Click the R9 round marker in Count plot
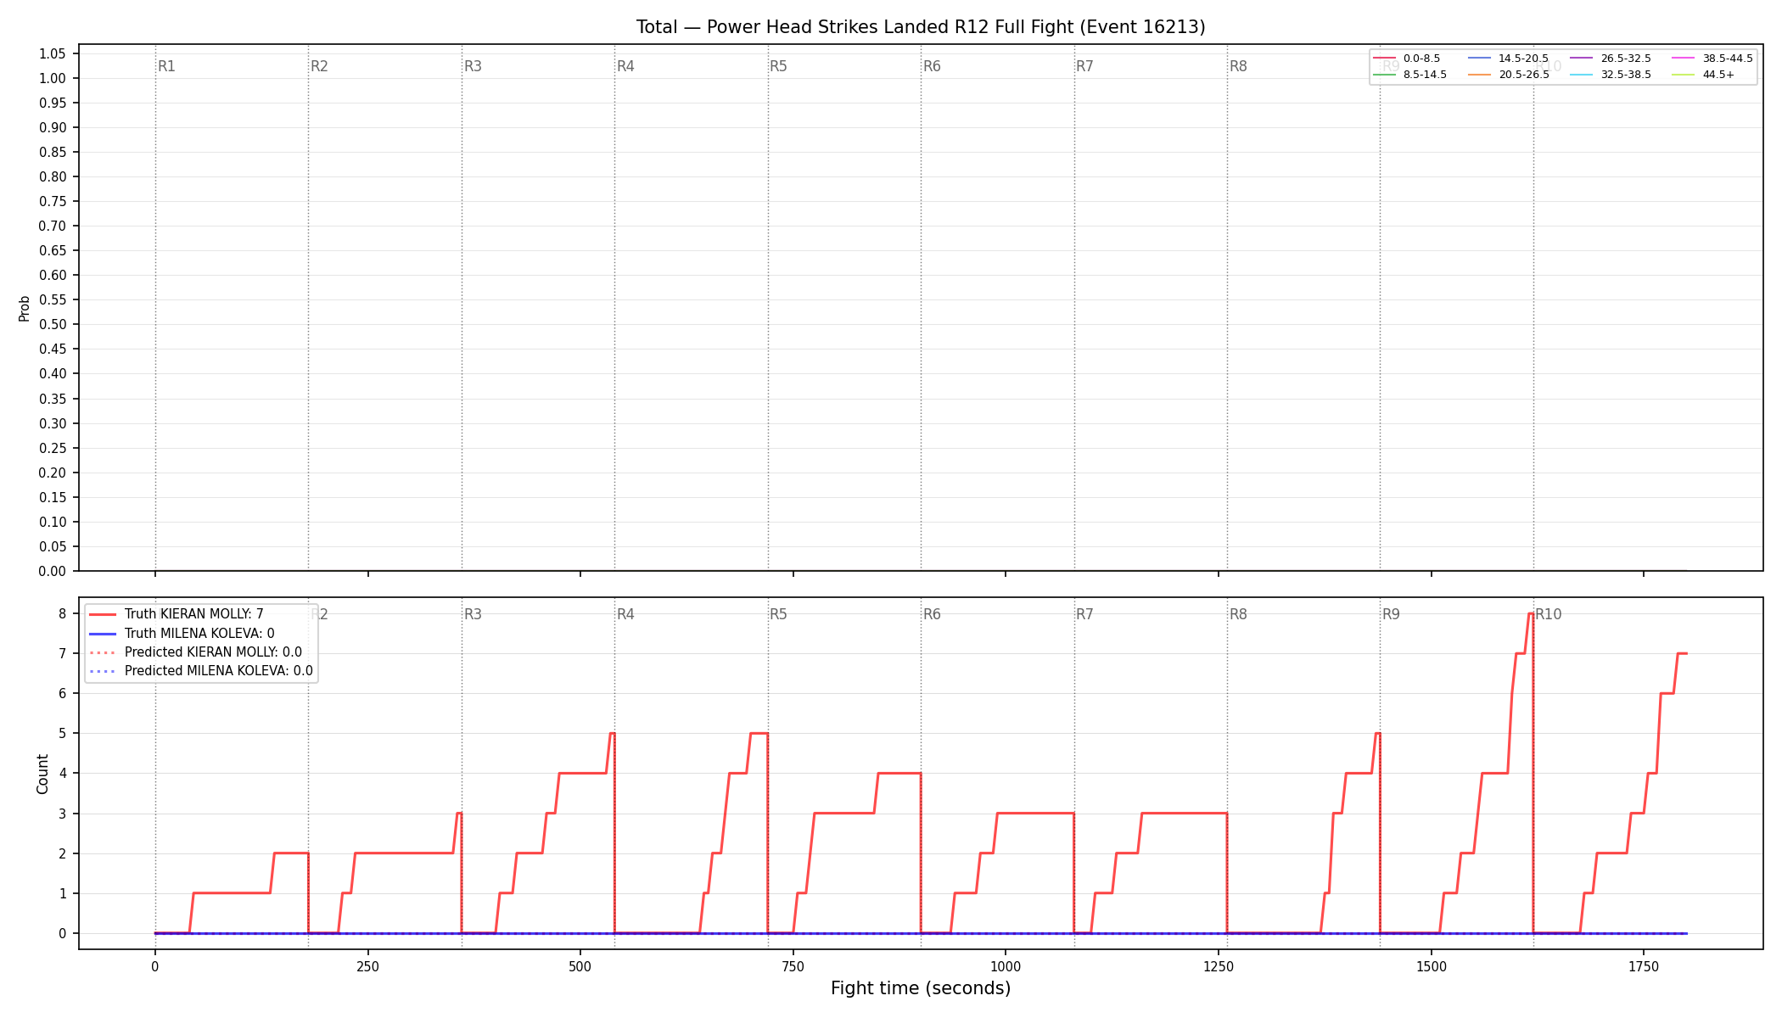 pos(1391,614)
